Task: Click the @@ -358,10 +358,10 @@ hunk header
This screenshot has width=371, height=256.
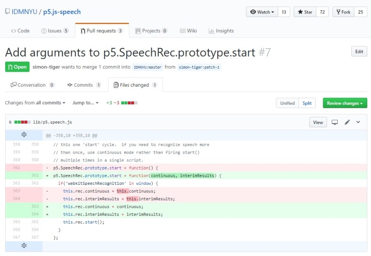Action: click(72, 136)
